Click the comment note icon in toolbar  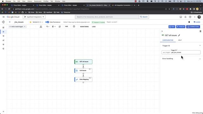[60, 27]
